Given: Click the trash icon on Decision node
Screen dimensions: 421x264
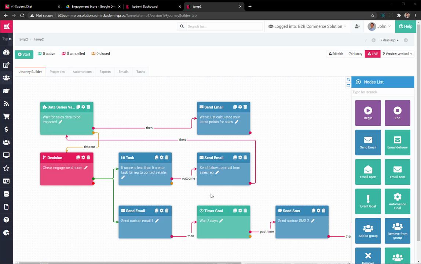Looking at the screenshot, I should pyautogui.click(x=88, y=158).
